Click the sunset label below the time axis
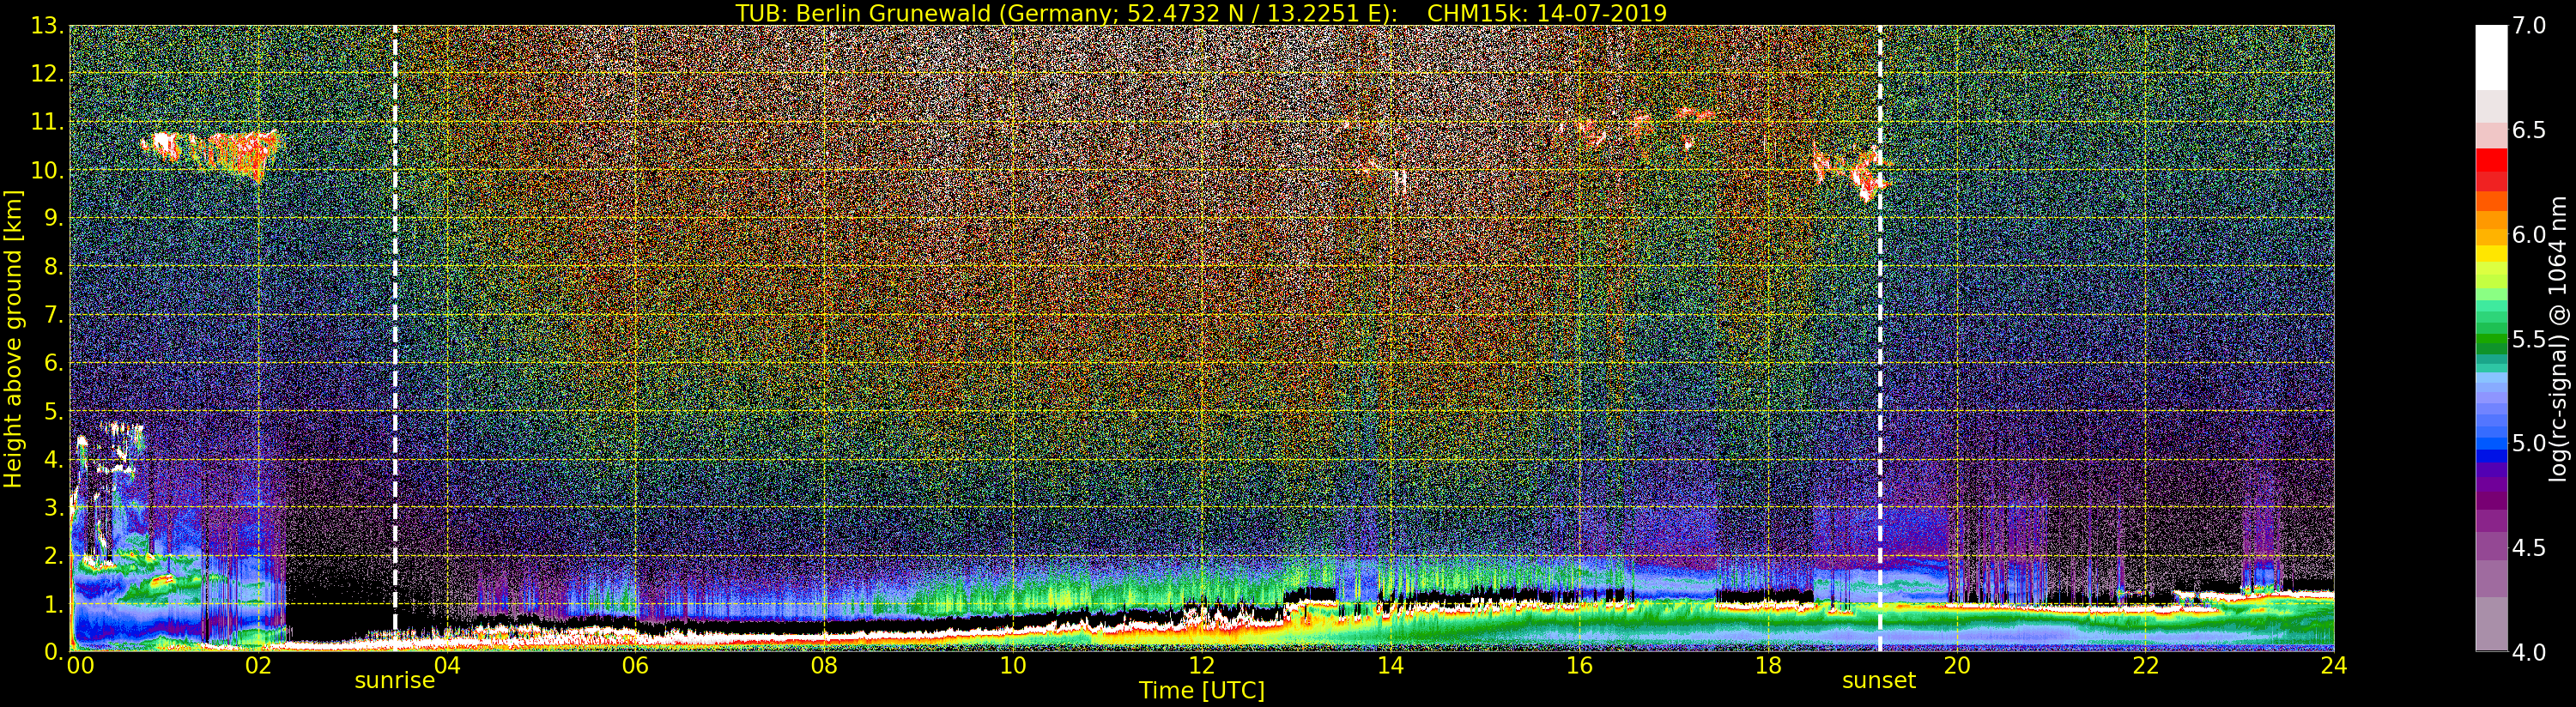This screenshot has height=707, width=2576. [1878, 681]
